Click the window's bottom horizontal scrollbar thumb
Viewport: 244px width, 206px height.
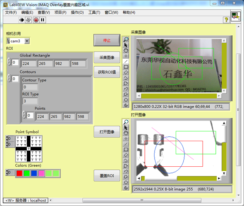[142, 200]
